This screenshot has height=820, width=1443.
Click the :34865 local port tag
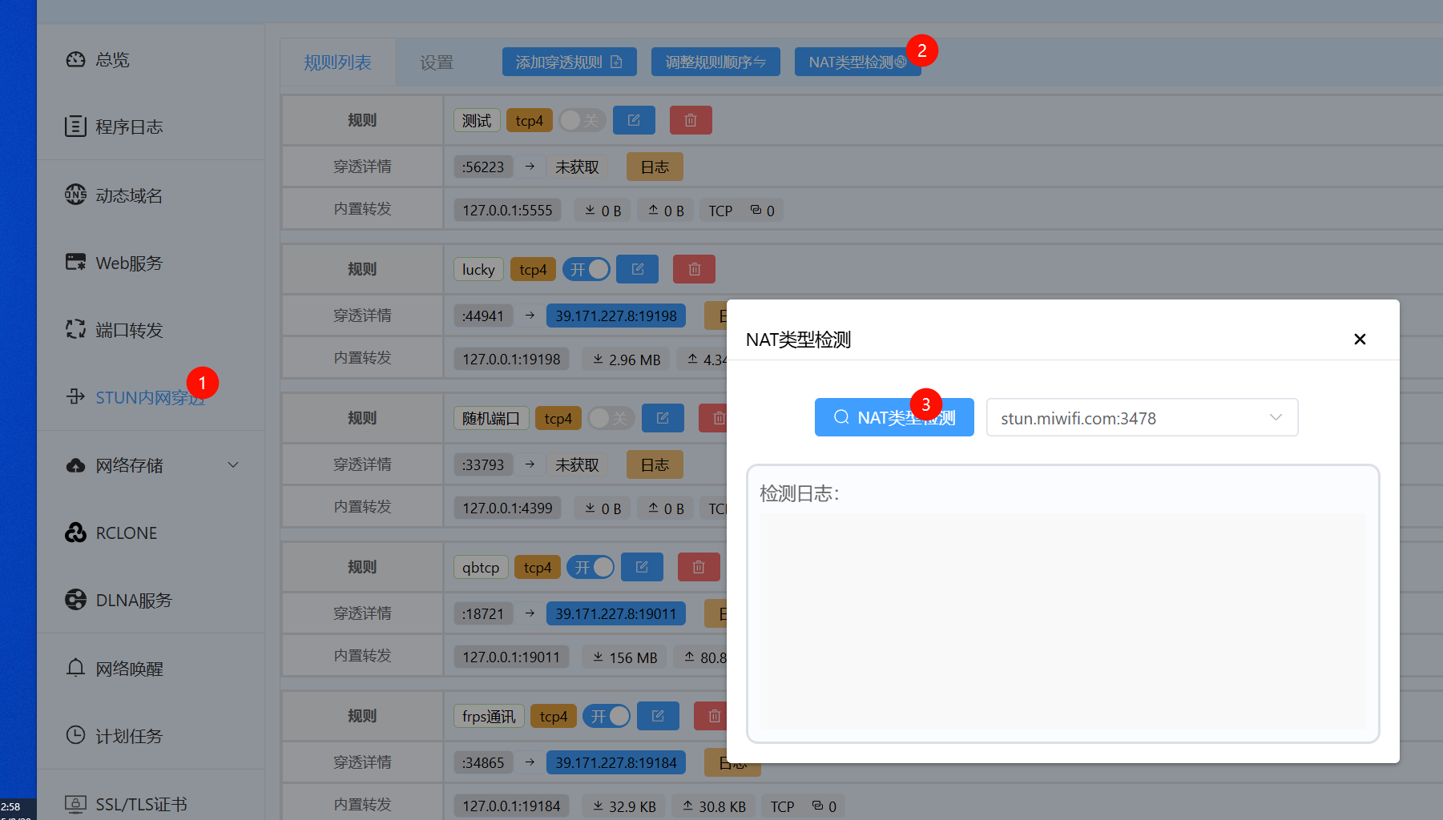pyautogui.click(x=483, y=762)
